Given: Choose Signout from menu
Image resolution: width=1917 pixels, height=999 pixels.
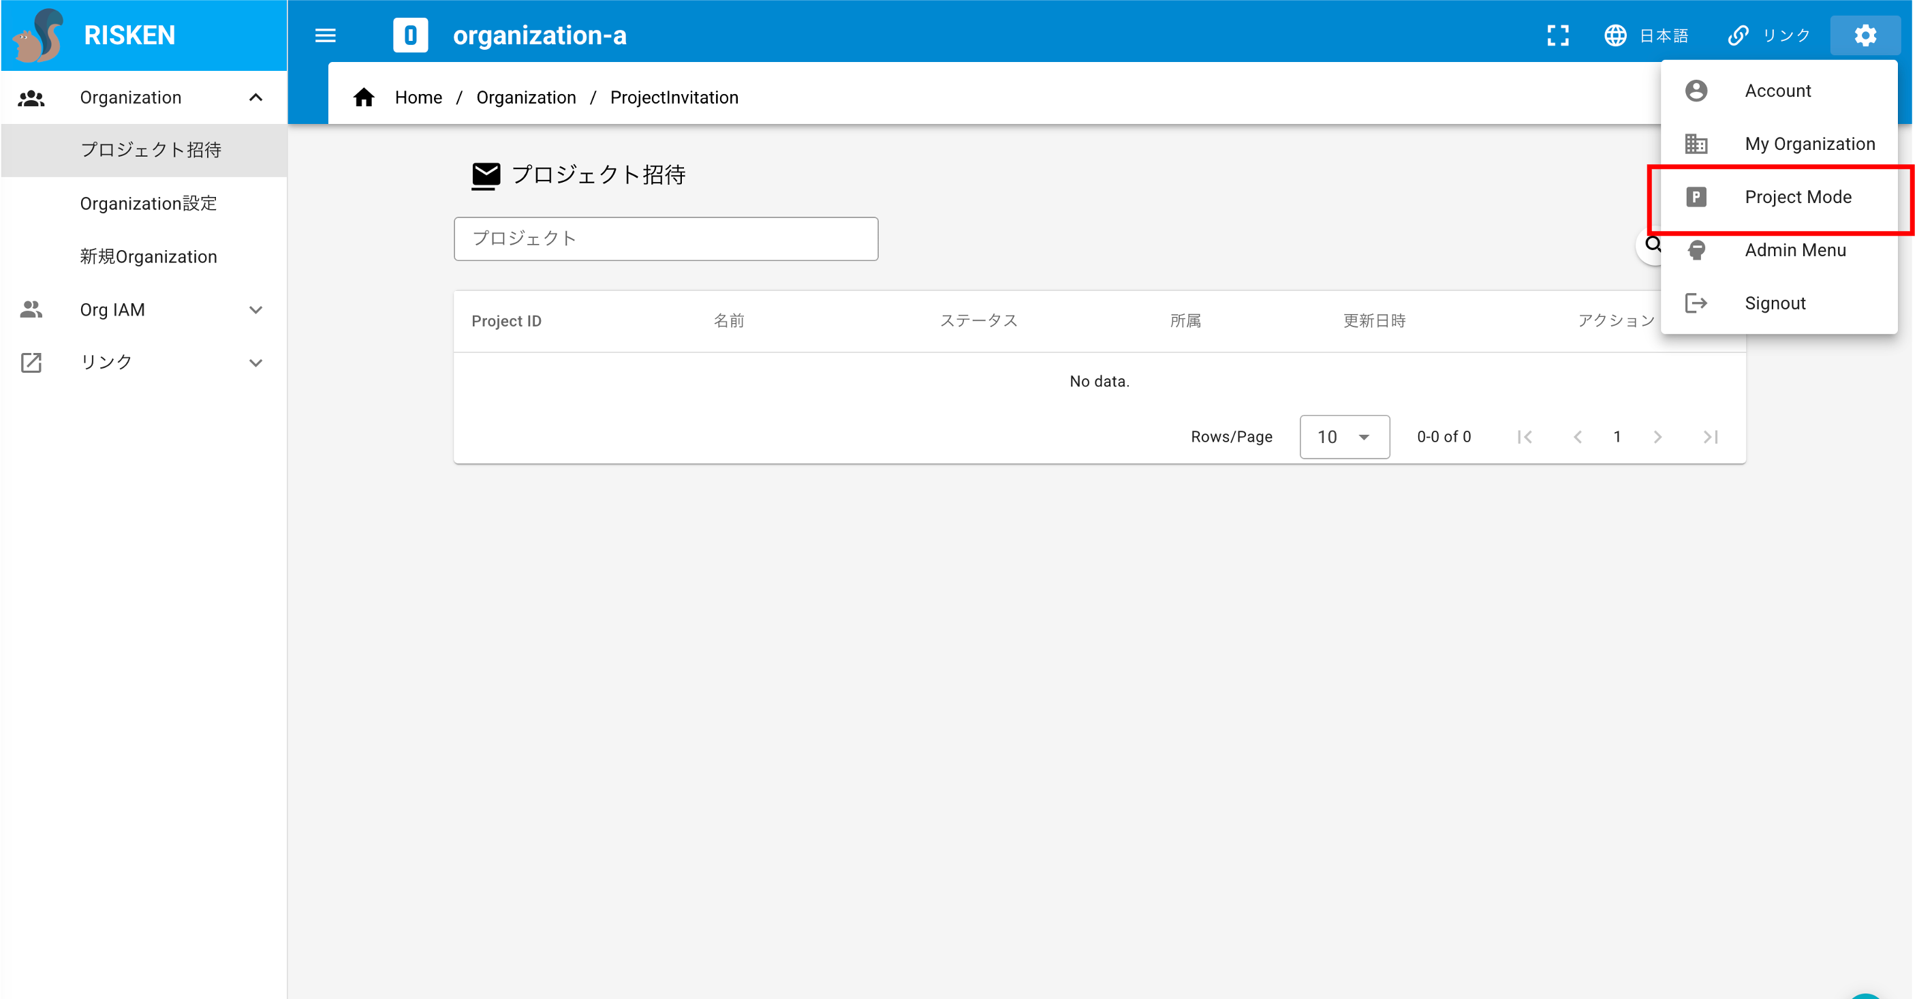Looking at the screenshot, I should 1779,303.
